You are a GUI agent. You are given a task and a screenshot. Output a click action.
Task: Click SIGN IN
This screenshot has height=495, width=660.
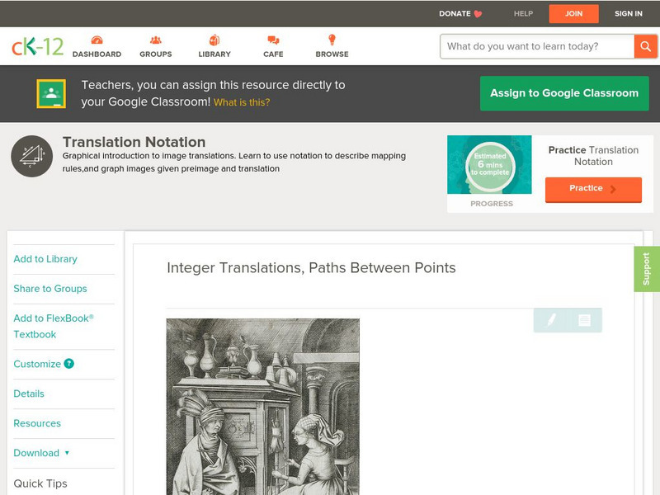(x=629, y=14)
